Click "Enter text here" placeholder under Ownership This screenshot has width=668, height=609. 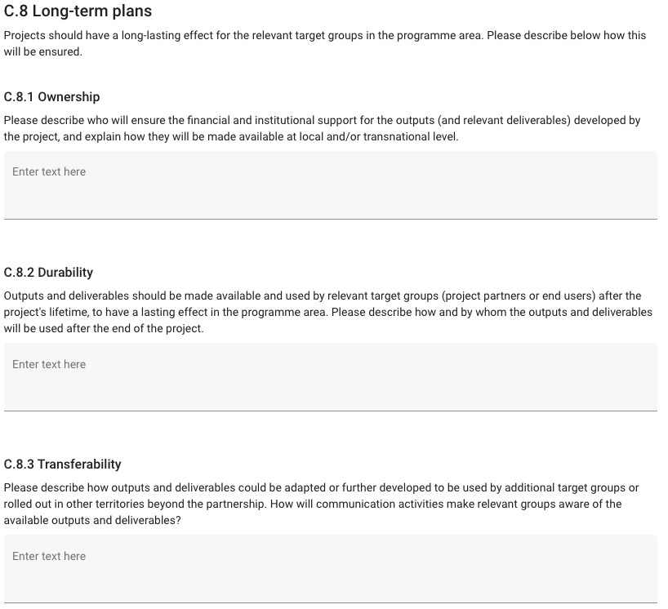pyautogui.click(x=49, y=172)
